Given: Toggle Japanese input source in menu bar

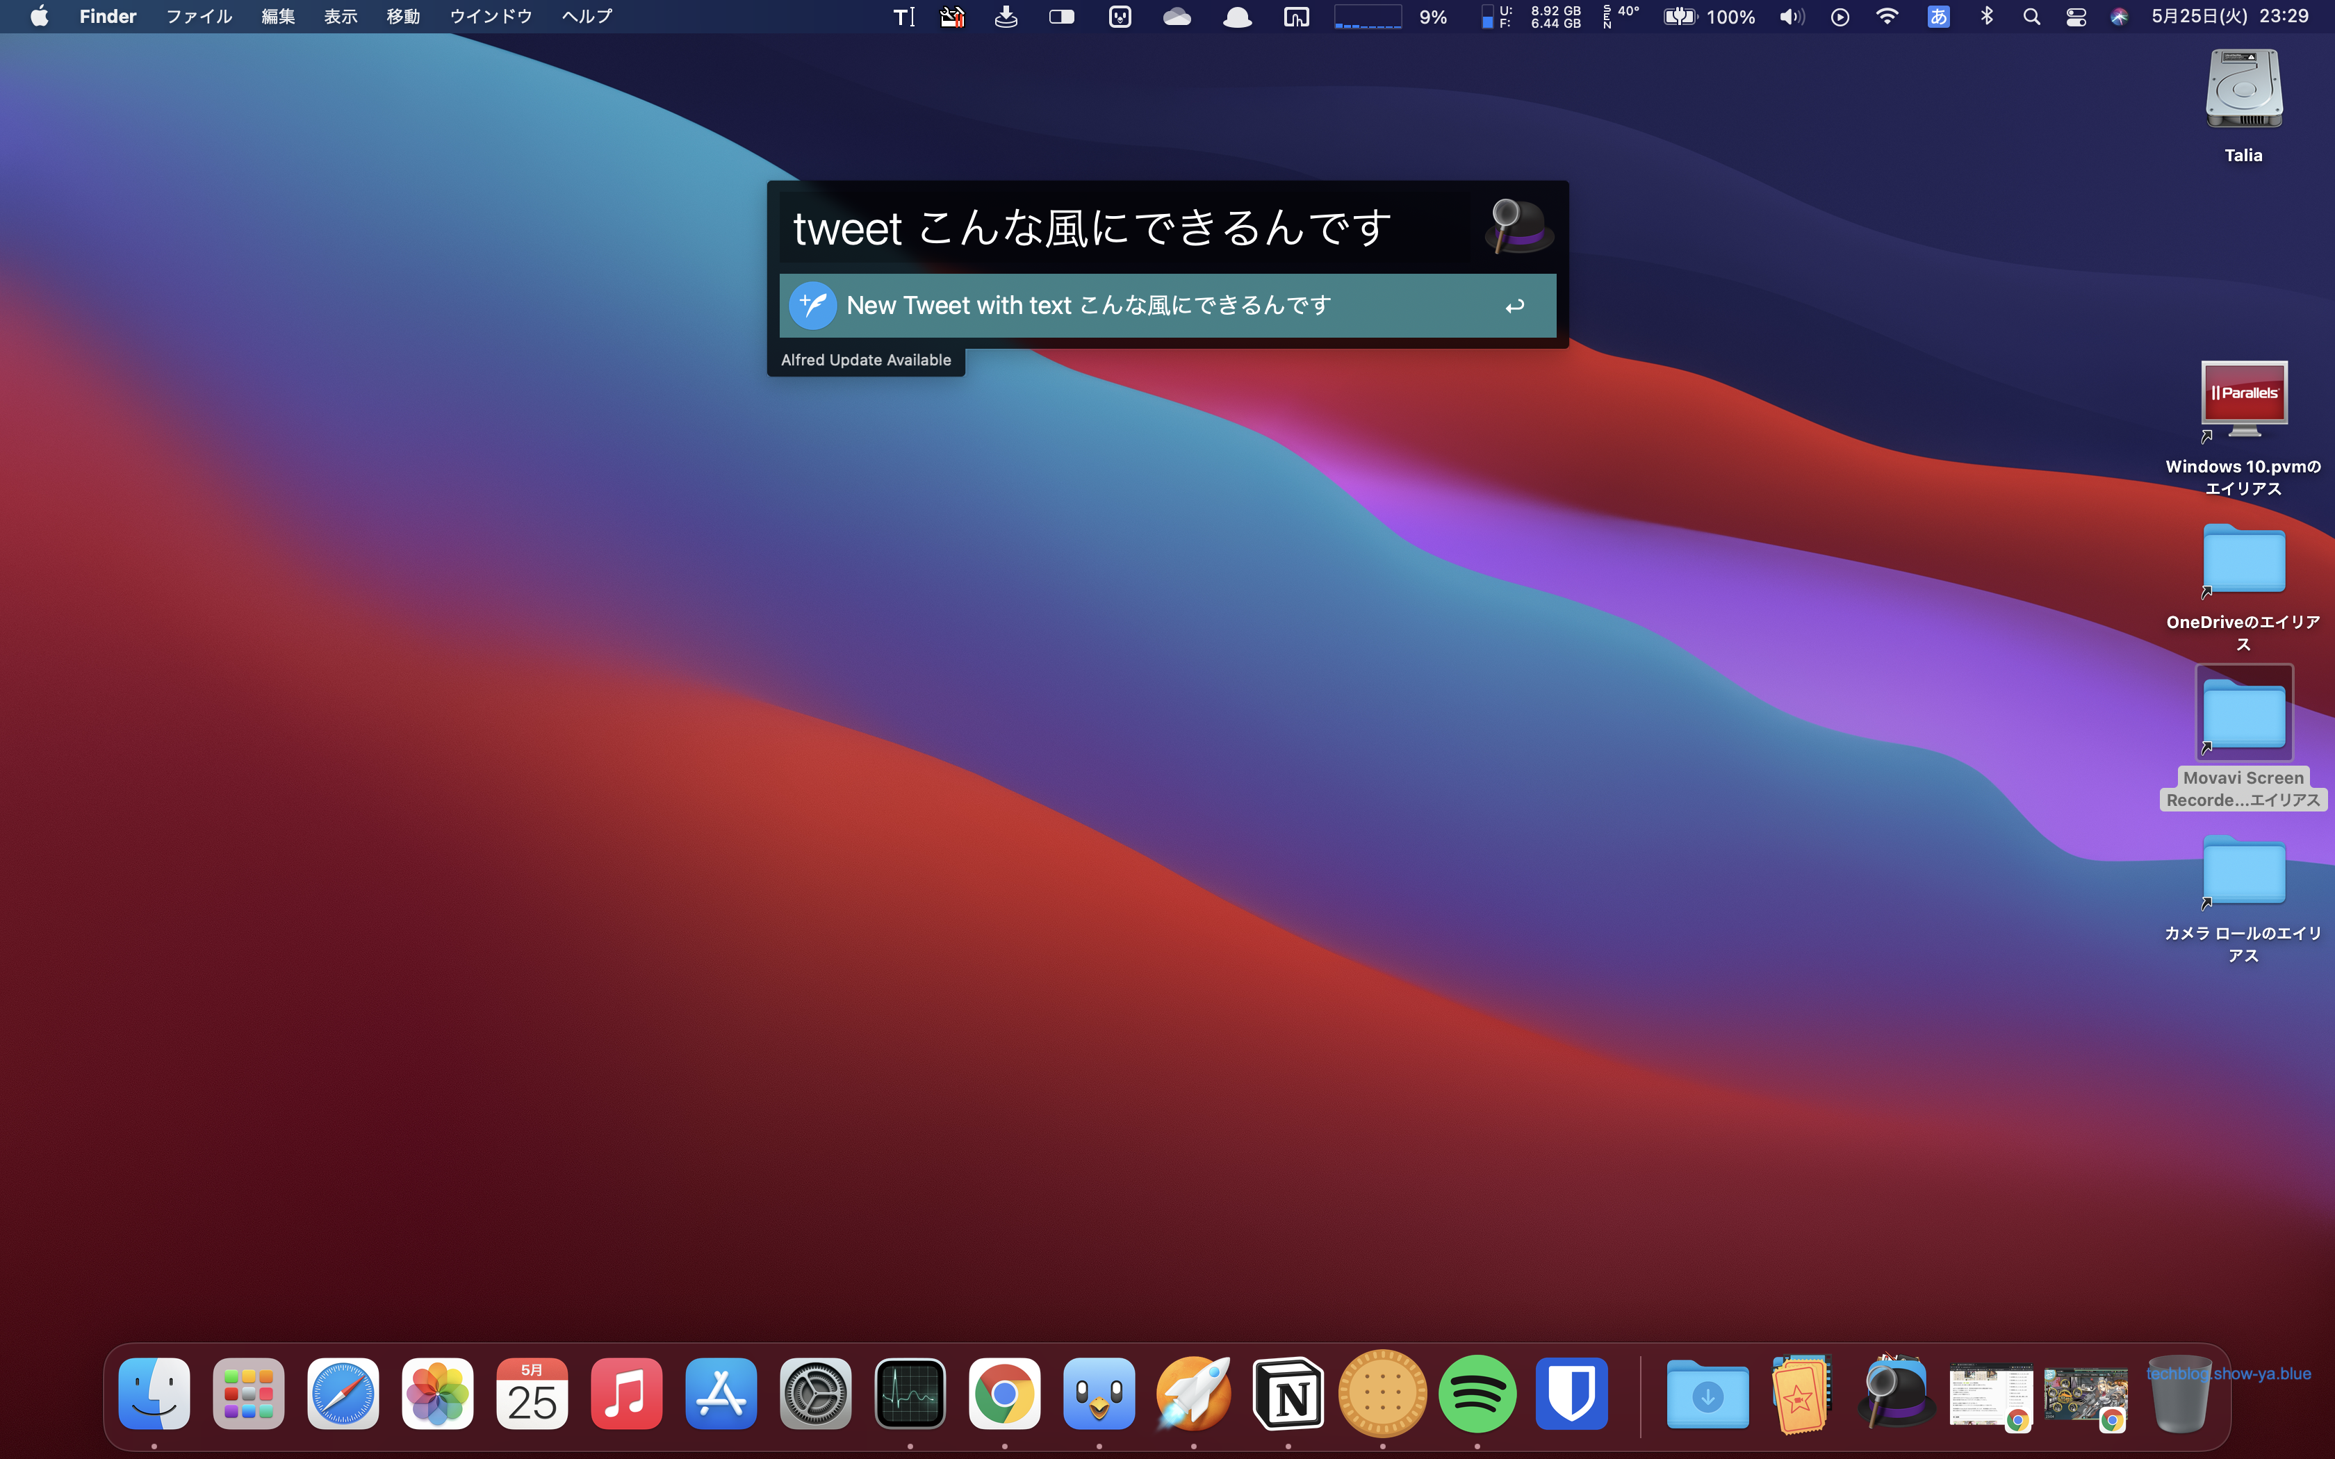Looking at the screenshot, I should click(1937, 17).
